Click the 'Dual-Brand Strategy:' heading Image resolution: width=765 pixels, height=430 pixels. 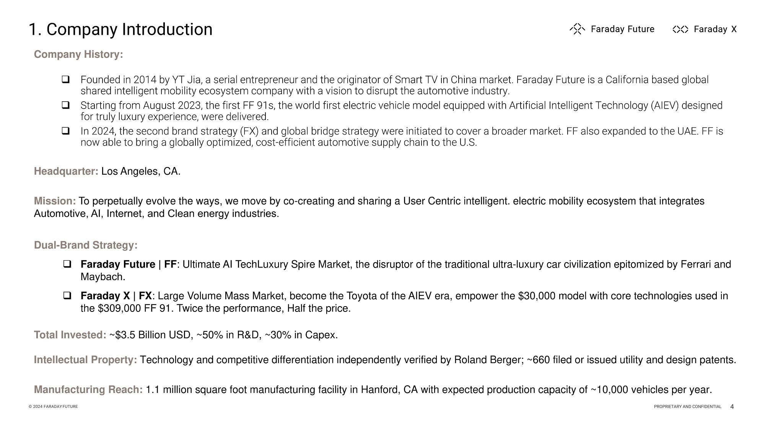coord(86,245)
